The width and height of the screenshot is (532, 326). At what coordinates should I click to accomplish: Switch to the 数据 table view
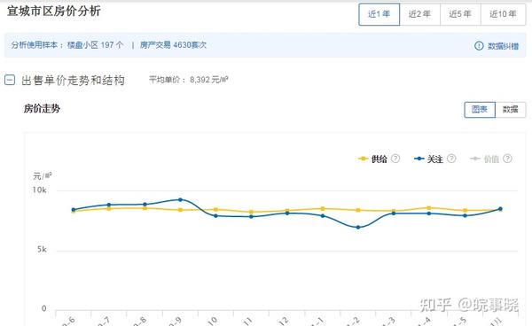pos(511,110)
